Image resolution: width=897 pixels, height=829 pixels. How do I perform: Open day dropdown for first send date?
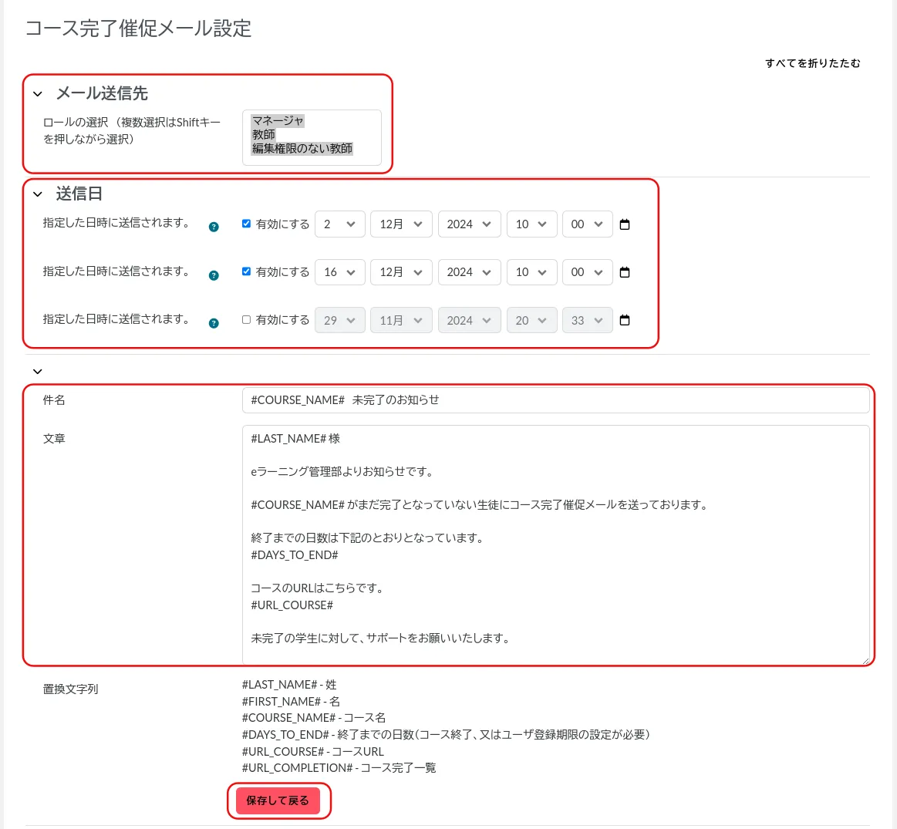(339, 224)
